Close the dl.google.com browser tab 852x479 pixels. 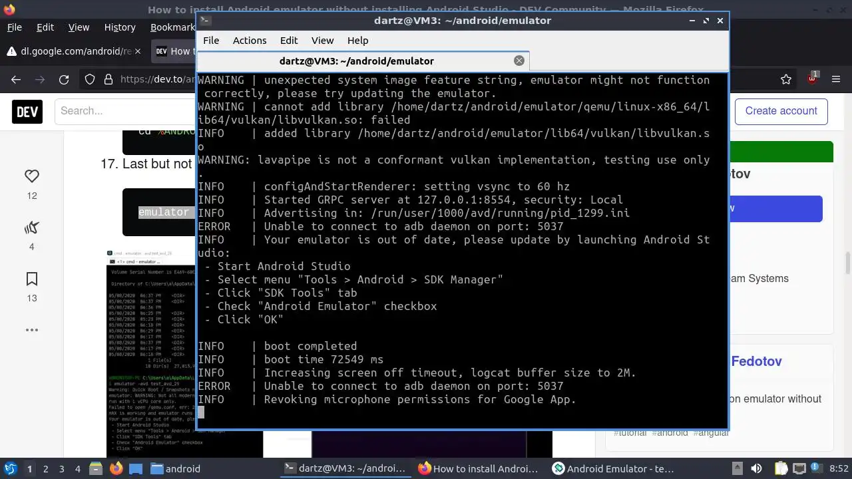tap(138, 51)
